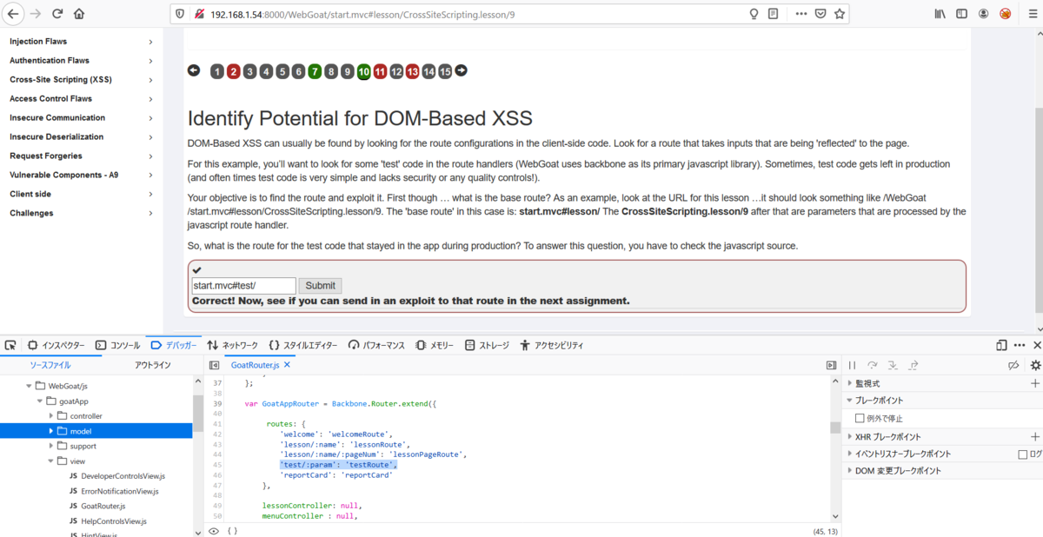Go to the browser home page icon
Screen dimensions: 1043x537
tap(79, 14)
